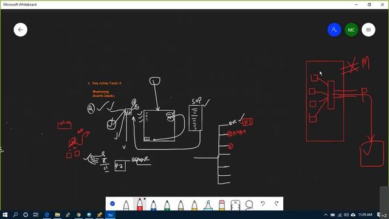The height and width of the screenshot is (219, 389).
Task: Open Chrome from the taskbar
Action: coord(78,215)
